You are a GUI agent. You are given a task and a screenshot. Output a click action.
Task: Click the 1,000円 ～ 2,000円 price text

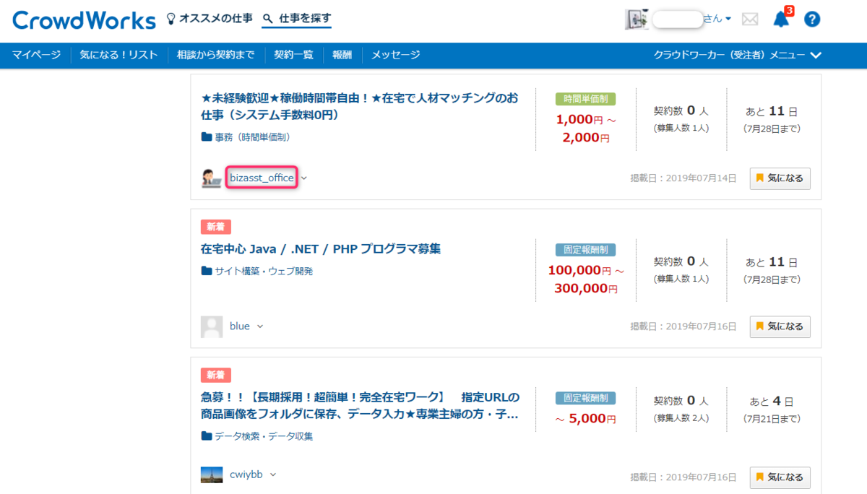(x=585, y=129)
